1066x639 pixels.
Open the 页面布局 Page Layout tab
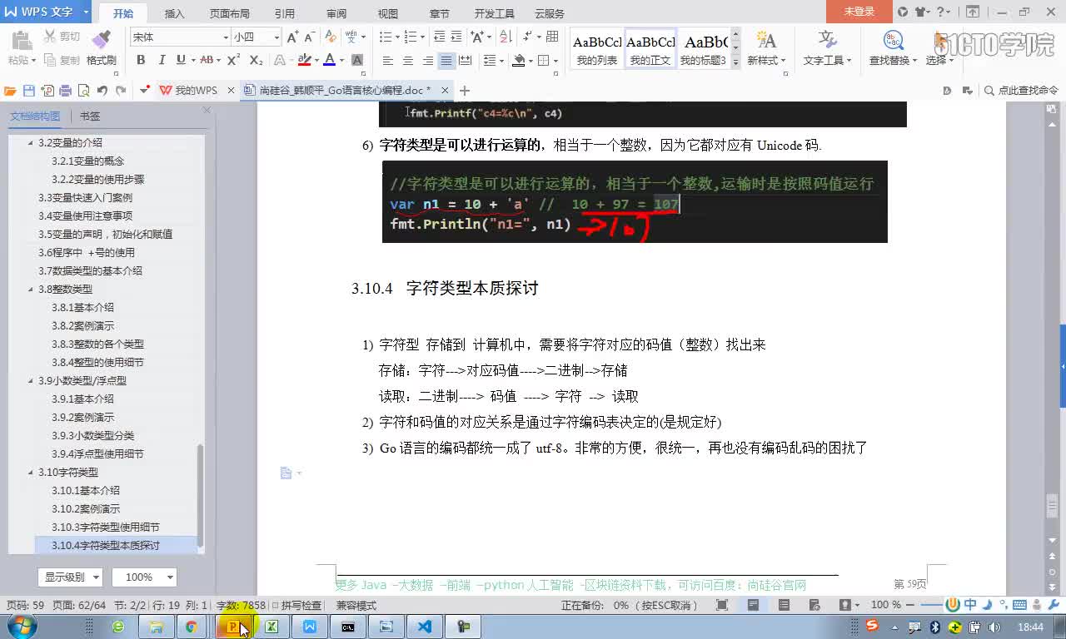coord(229,13)
